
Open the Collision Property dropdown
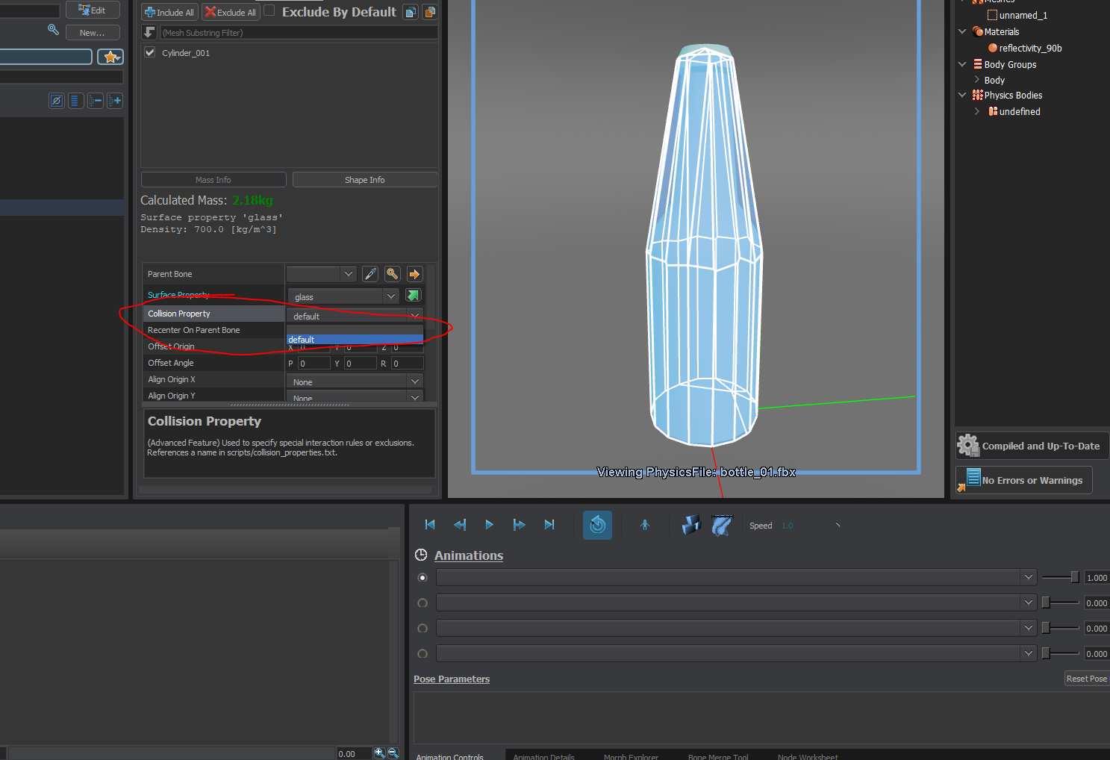click(x=415, y=314)
